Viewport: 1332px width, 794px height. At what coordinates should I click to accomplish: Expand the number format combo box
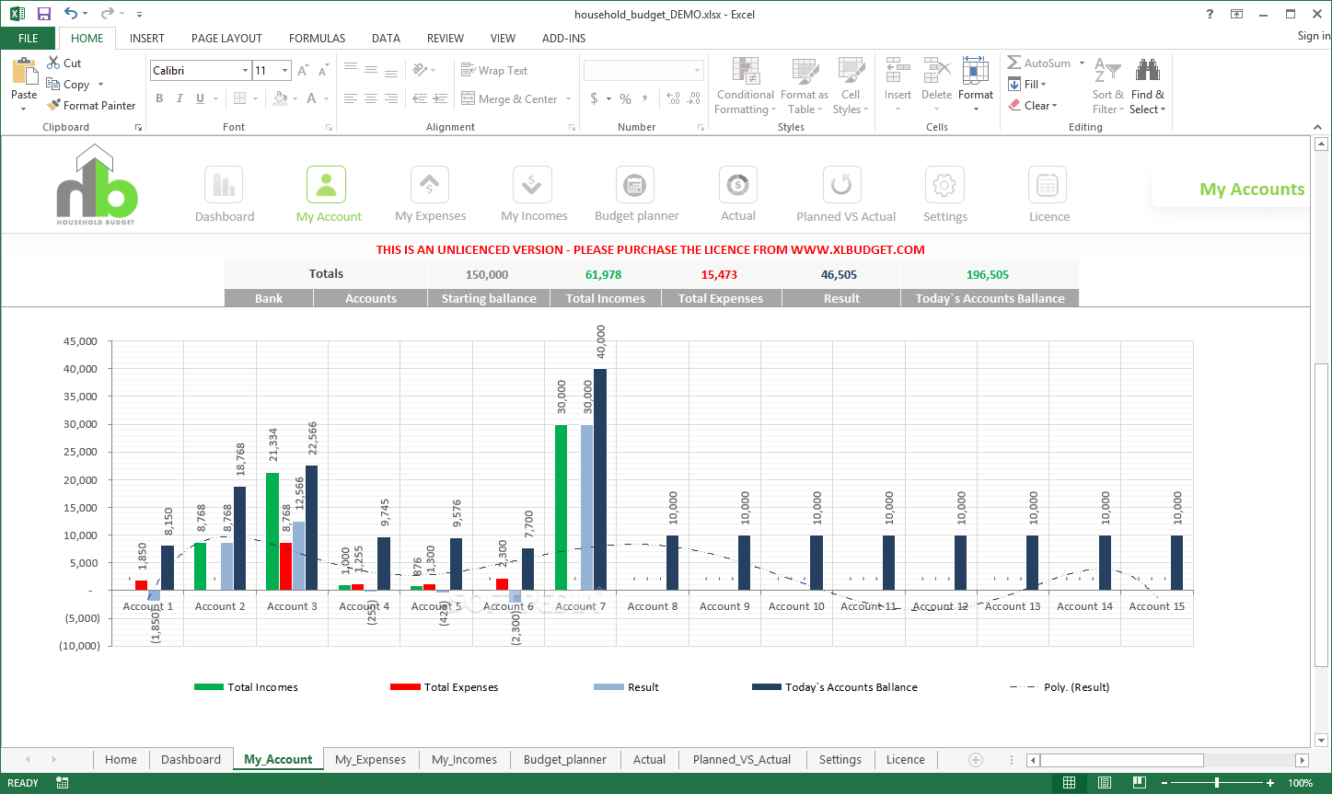coord(697,70)
